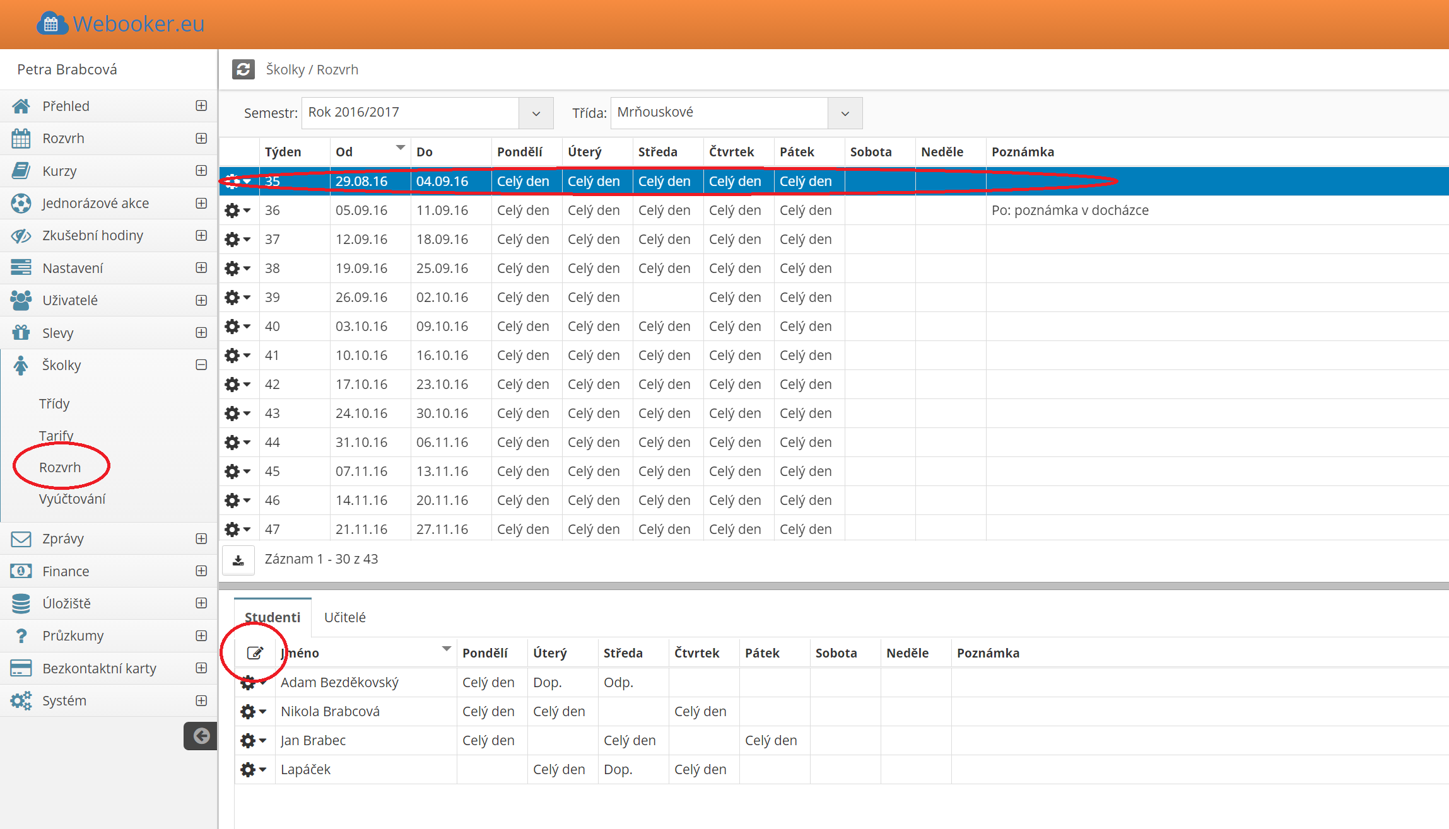
Task: Switch to the Učitelé tab
Action: (x=344, y=617)
